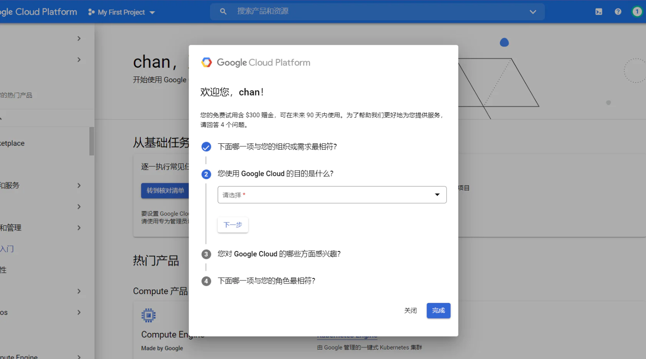Click the blue 完成 button
This screenshot has height=359, width=646.
tap(438, 311)
